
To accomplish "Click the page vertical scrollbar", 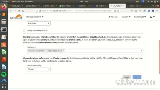I will [x=159, y=57].
